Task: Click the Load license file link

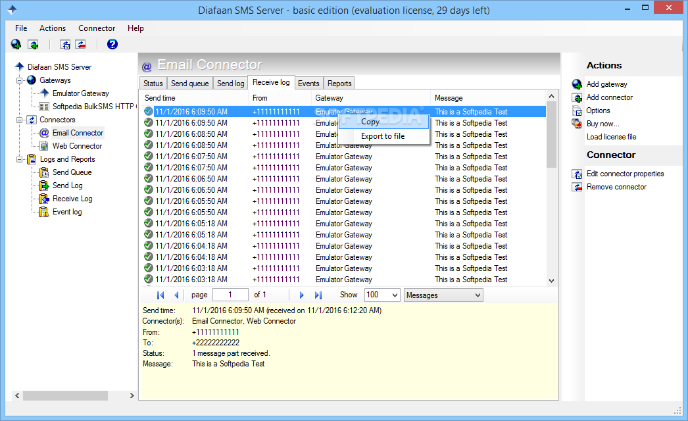Action: 611,137
